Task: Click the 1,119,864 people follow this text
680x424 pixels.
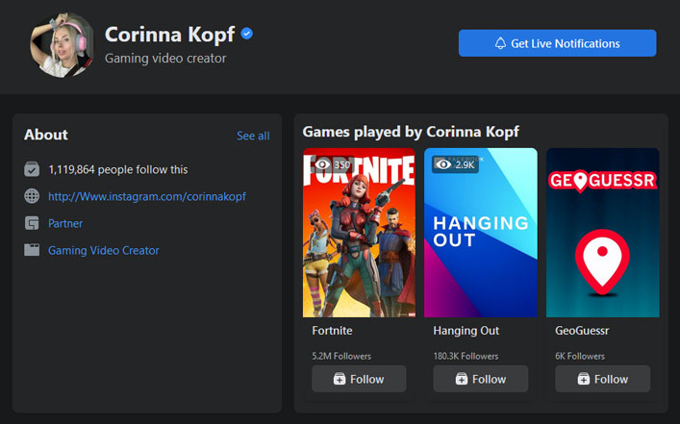Action: 118,169
